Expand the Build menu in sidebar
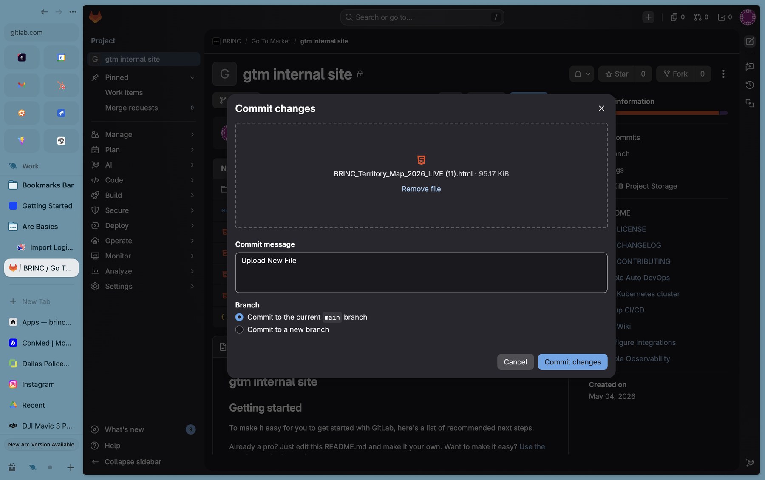The image size is (765, 480). tap(144, 195)
